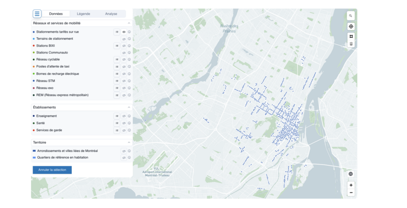Click the locate position target icon
Screen dimensions: 407x208
tap(351, 27)
